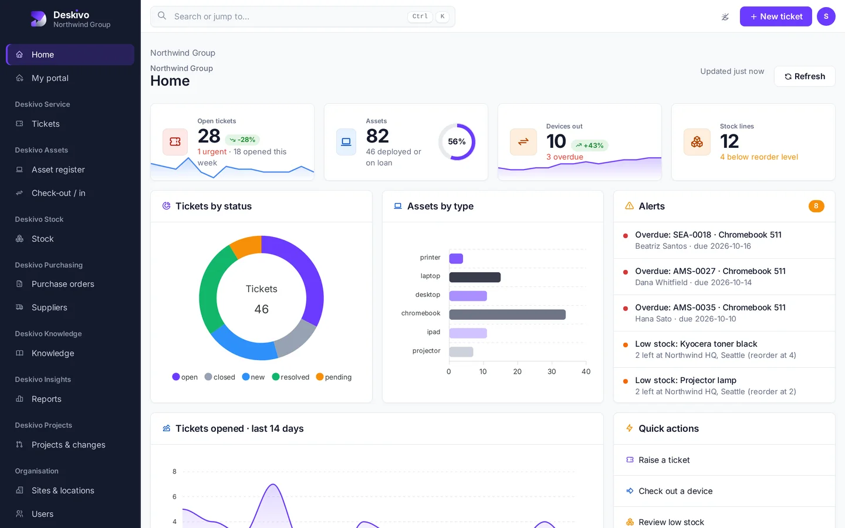Open Reports in sidebar
Viewport: 845px width, 528px height.
pos(70,399)
